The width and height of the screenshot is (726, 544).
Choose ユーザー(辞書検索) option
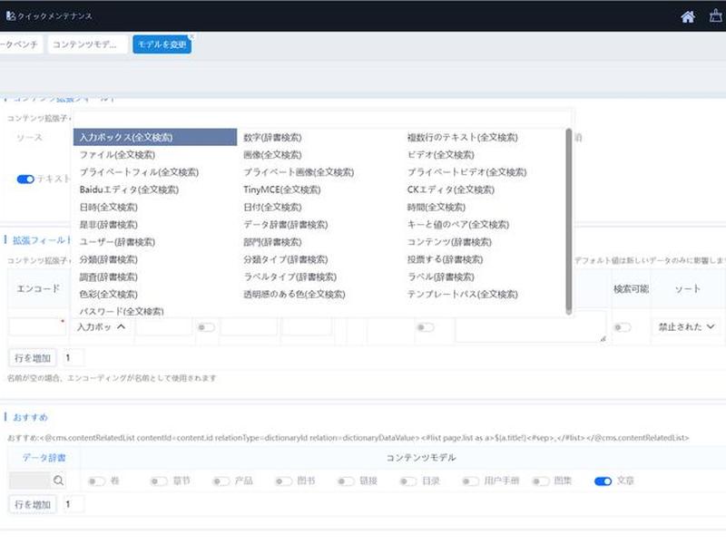117,242
